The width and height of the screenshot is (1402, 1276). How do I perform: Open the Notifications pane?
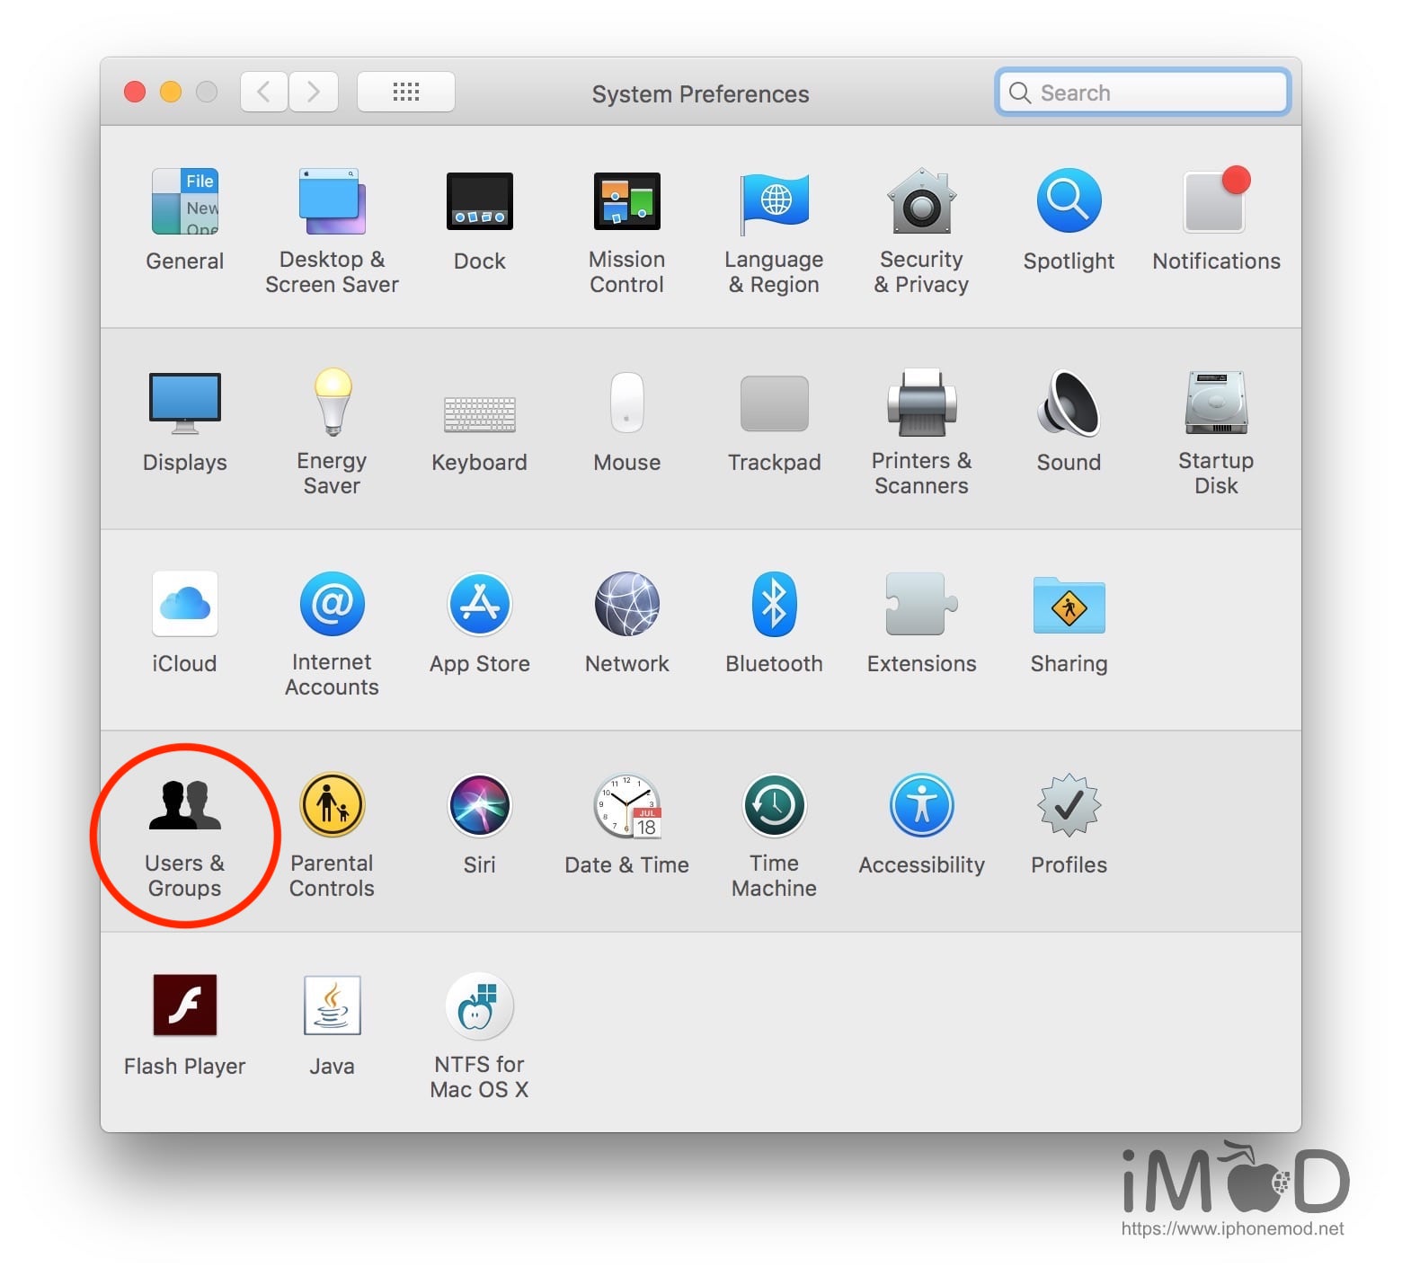point(1215,203)
